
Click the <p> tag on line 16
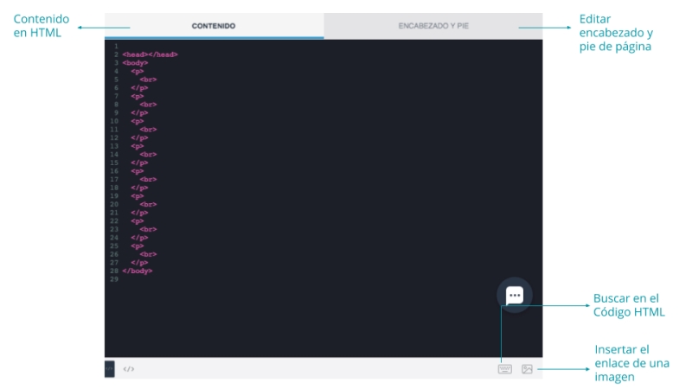tap(137, 171)
